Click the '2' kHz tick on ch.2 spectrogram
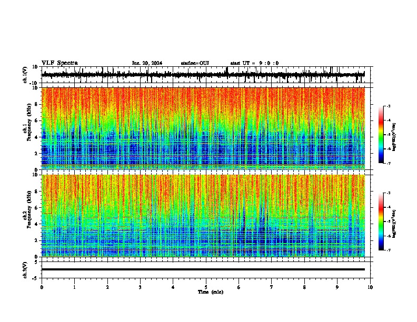Screen dimensions: 417x322 (36, 240)
